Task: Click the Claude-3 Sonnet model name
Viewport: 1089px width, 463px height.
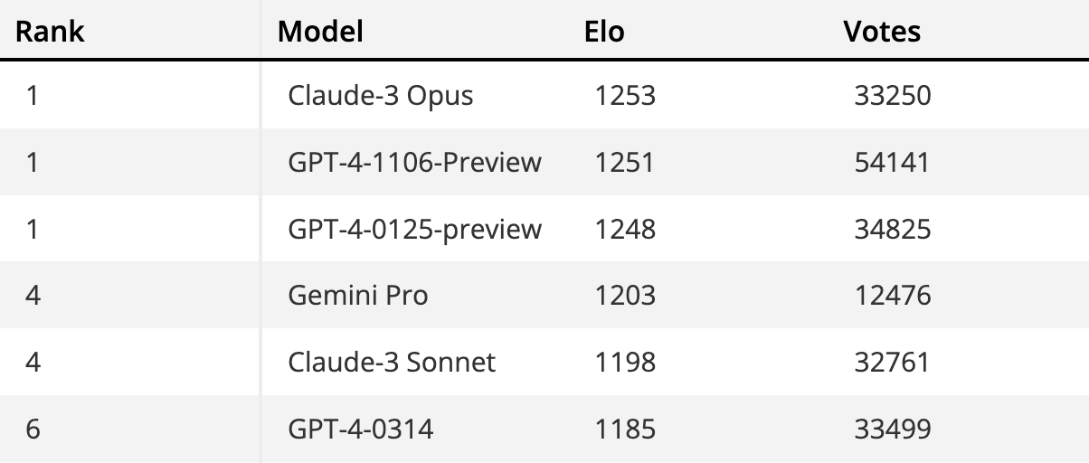Action: pyautogui.click(x=392, y=363)
